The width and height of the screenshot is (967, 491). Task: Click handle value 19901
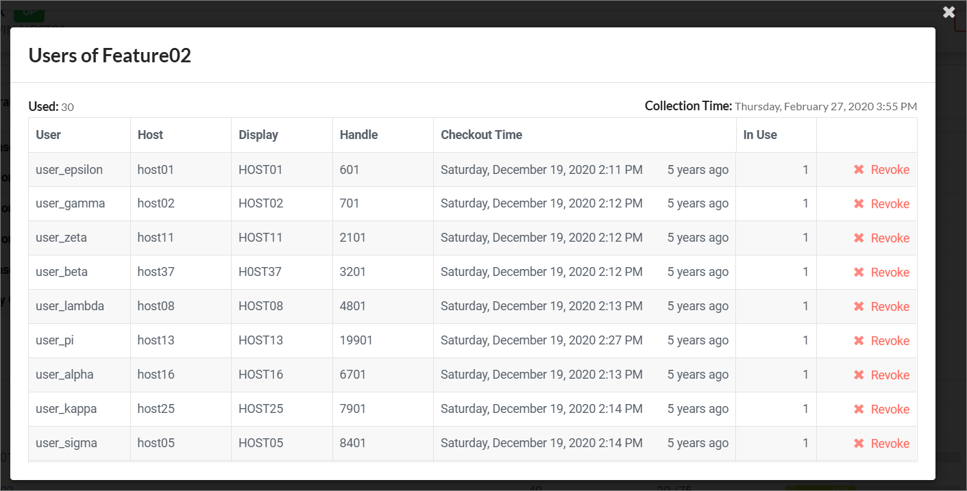[356, 341]
